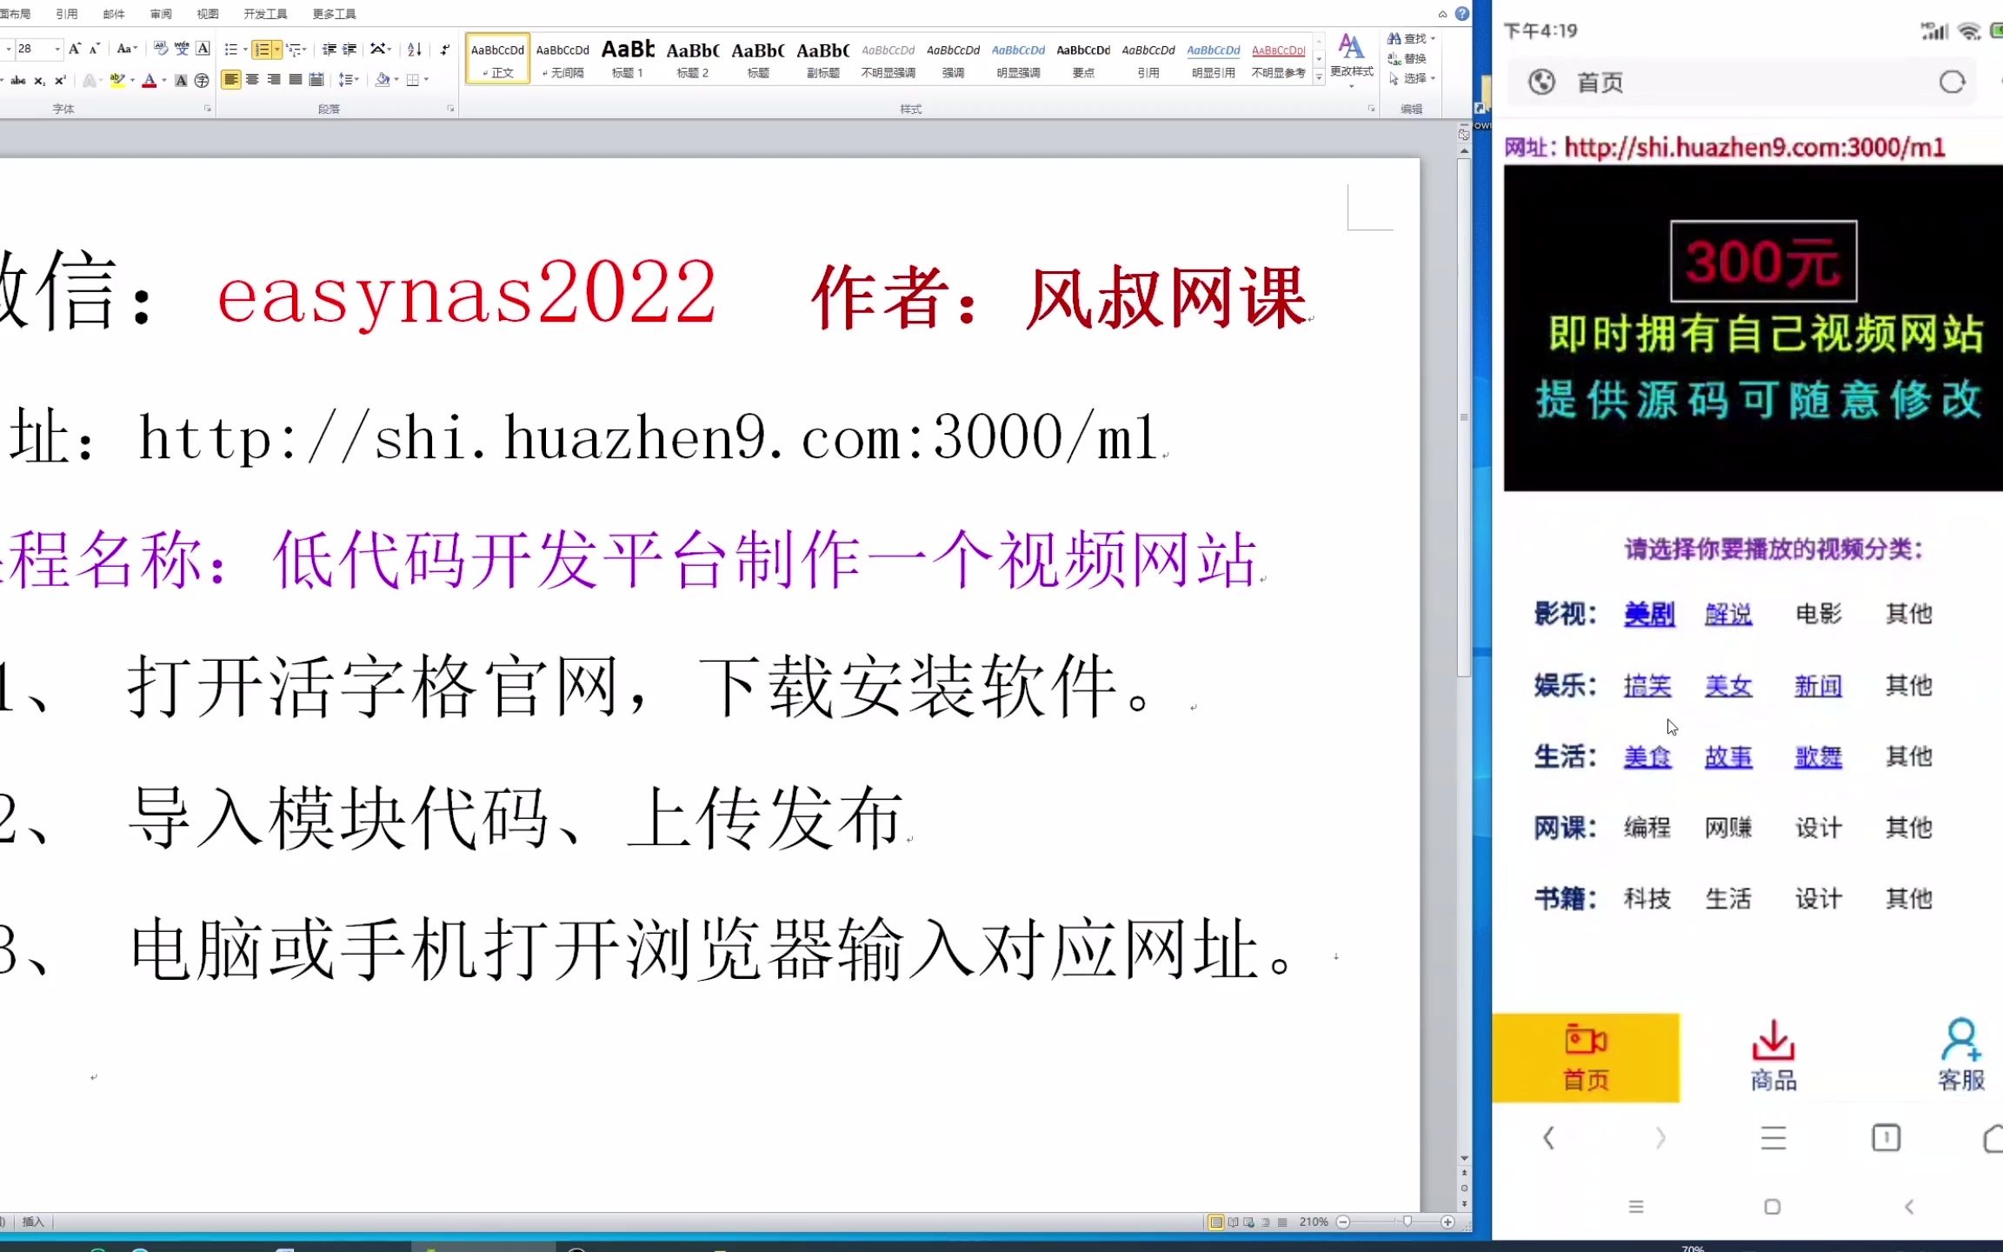This screenshot has height=1252, width=2003.
Task: Open the Numbering list dropdown arrow
Action: tap(277, 50)
